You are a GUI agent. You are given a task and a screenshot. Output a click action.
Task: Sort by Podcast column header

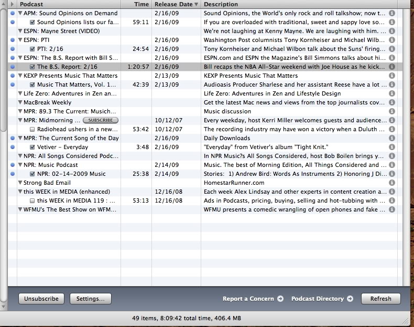click(x=69, y=4)
